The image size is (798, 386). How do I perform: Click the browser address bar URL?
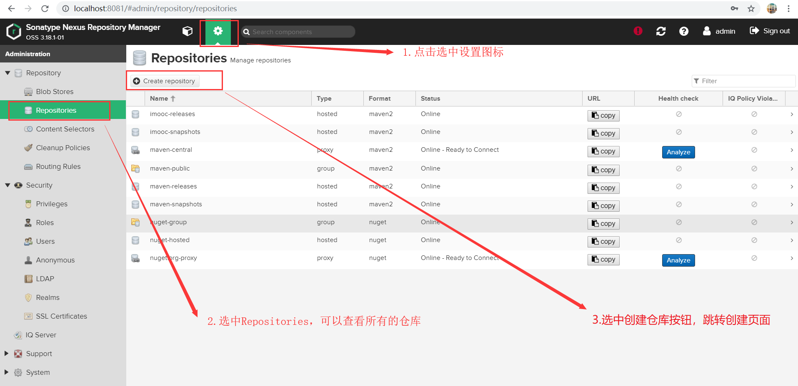[155, 8]
